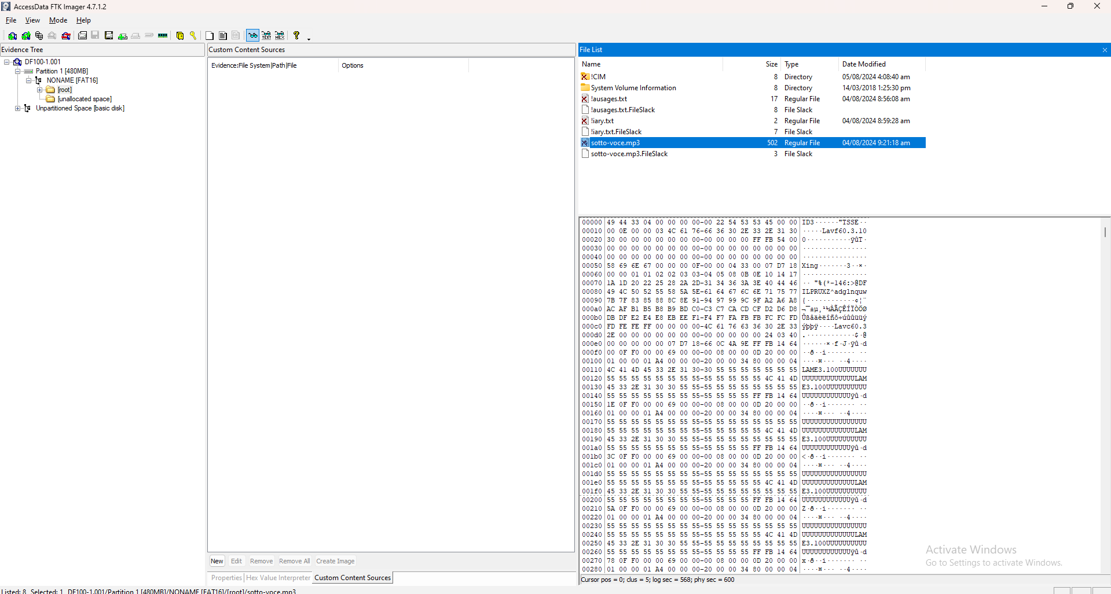Select !ausages.txt.FileSlack entry

point(623,110)
